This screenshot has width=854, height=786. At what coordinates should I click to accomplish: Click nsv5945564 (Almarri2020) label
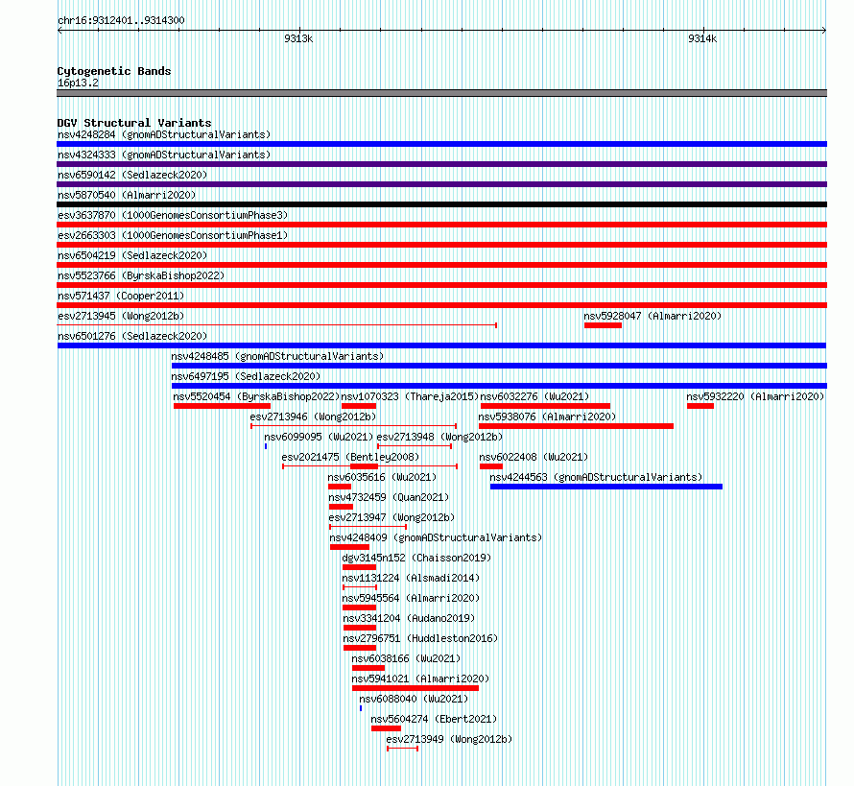(411, 598)
